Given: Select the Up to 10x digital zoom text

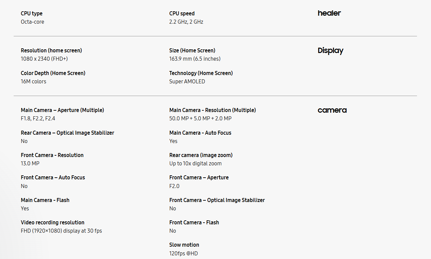Looking at the screenshot, I should pyautogui.click(x=195, y=163).
